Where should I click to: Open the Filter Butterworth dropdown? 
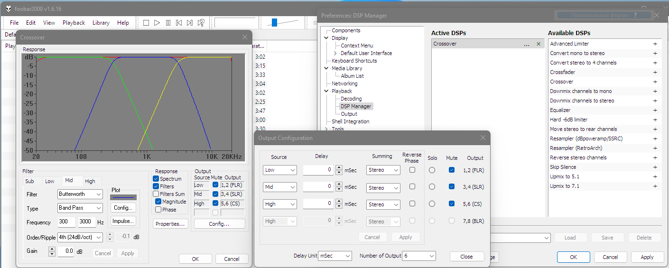(x=80, y=194)
